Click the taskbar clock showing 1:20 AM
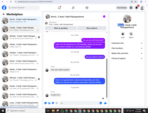 (138, 111)
